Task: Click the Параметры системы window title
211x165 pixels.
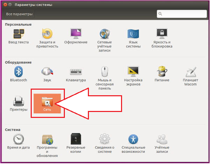Action: click(x=33, y=5)
